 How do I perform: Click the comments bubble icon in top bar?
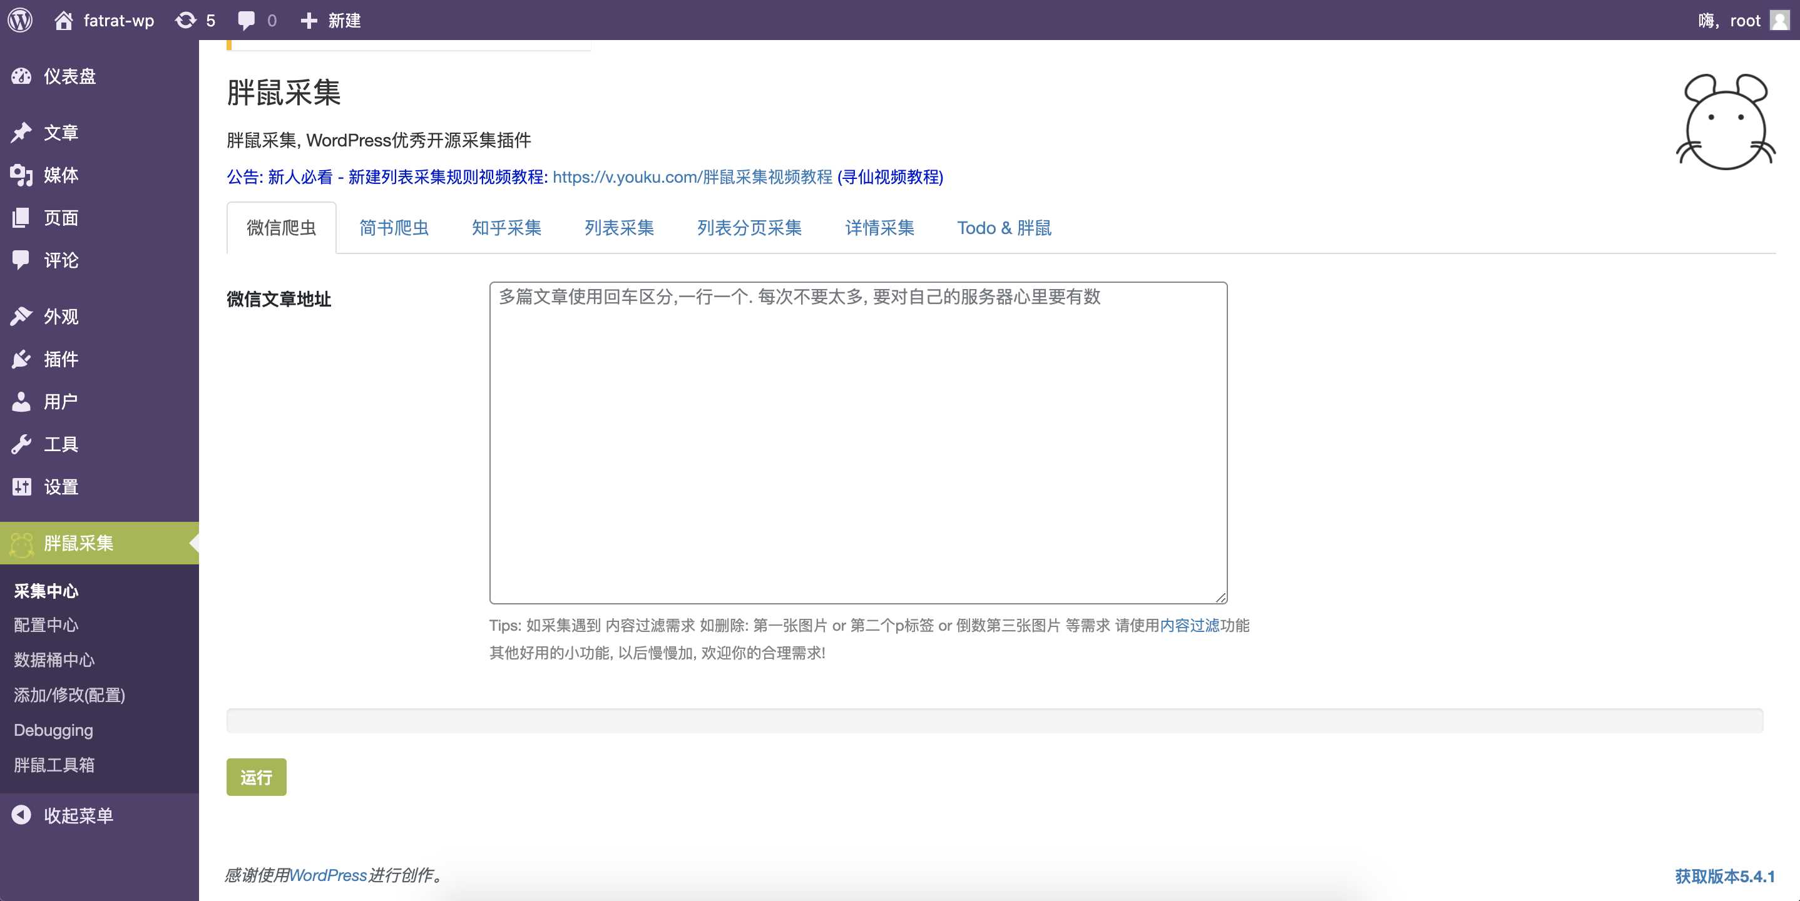[247, 19]
